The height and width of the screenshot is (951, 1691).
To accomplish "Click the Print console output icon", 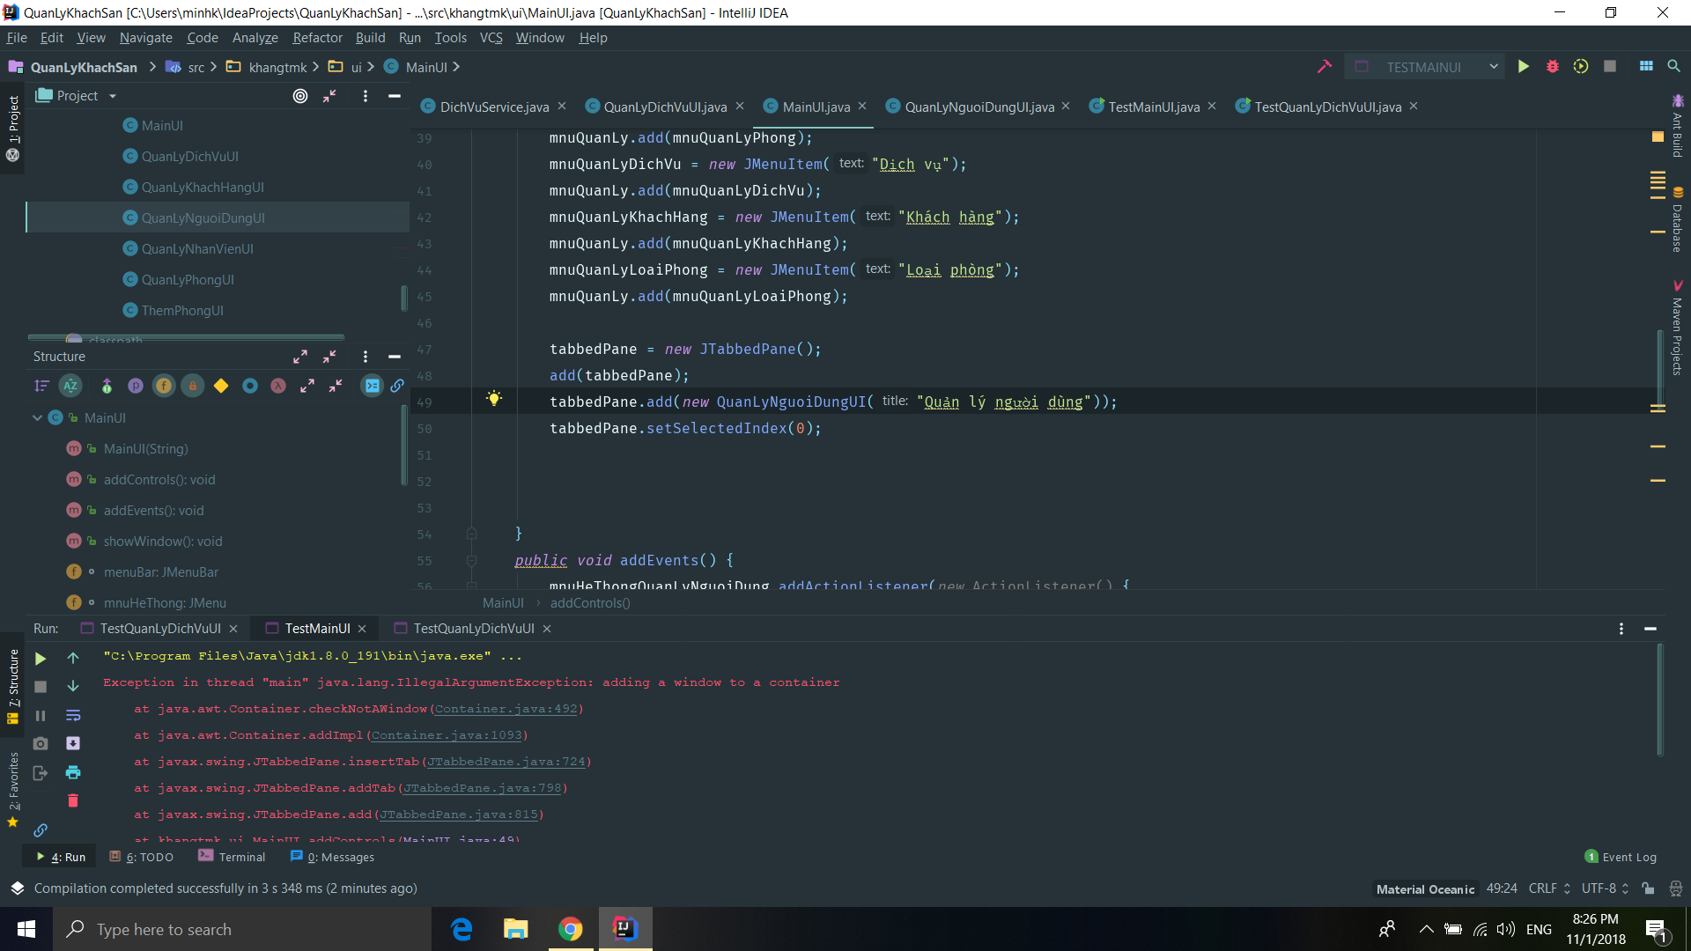I will tap(73, 772).
